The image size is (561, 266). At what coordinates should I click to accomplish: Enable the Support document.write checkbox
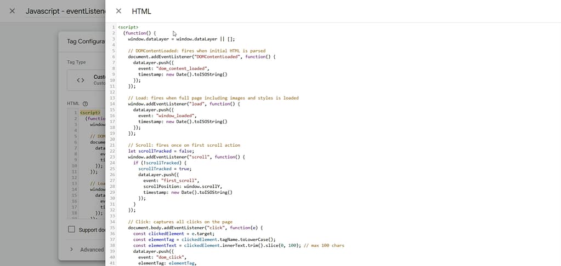point(71,229)
